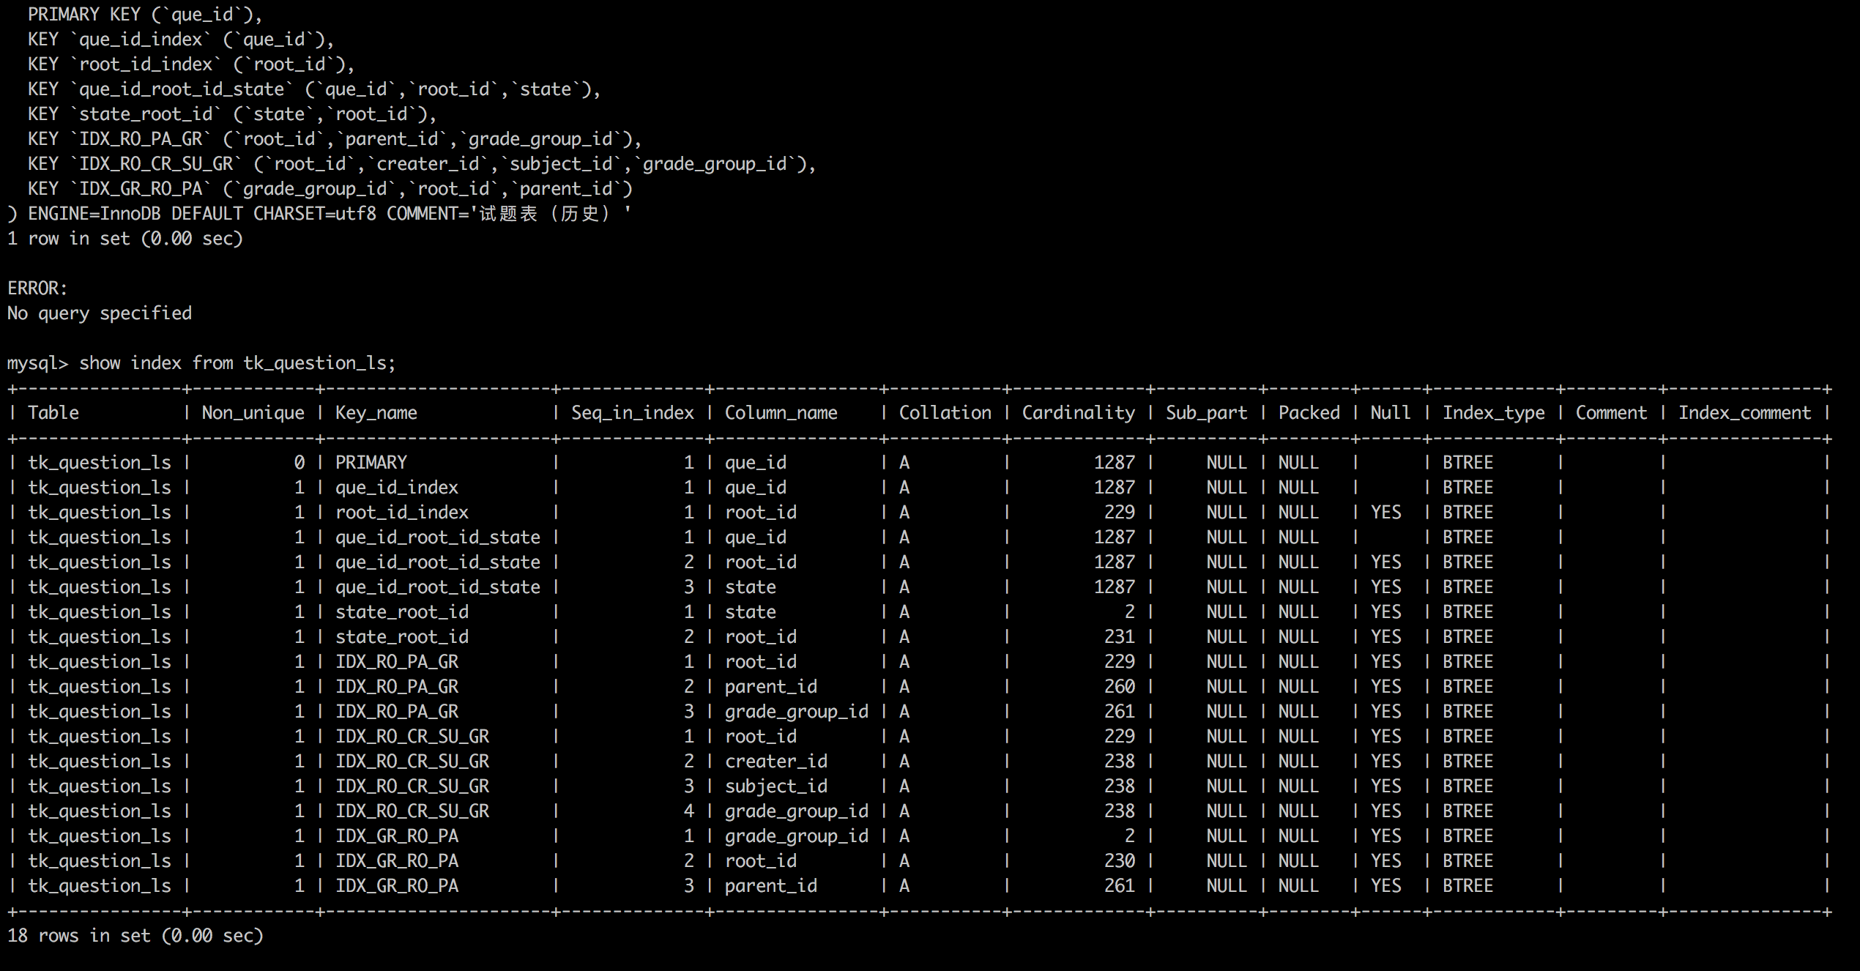1860x971 pixels.
Task: Click the 'PRIMARY' key name cell
Action: pyautogui.click(x=371, y=463)
